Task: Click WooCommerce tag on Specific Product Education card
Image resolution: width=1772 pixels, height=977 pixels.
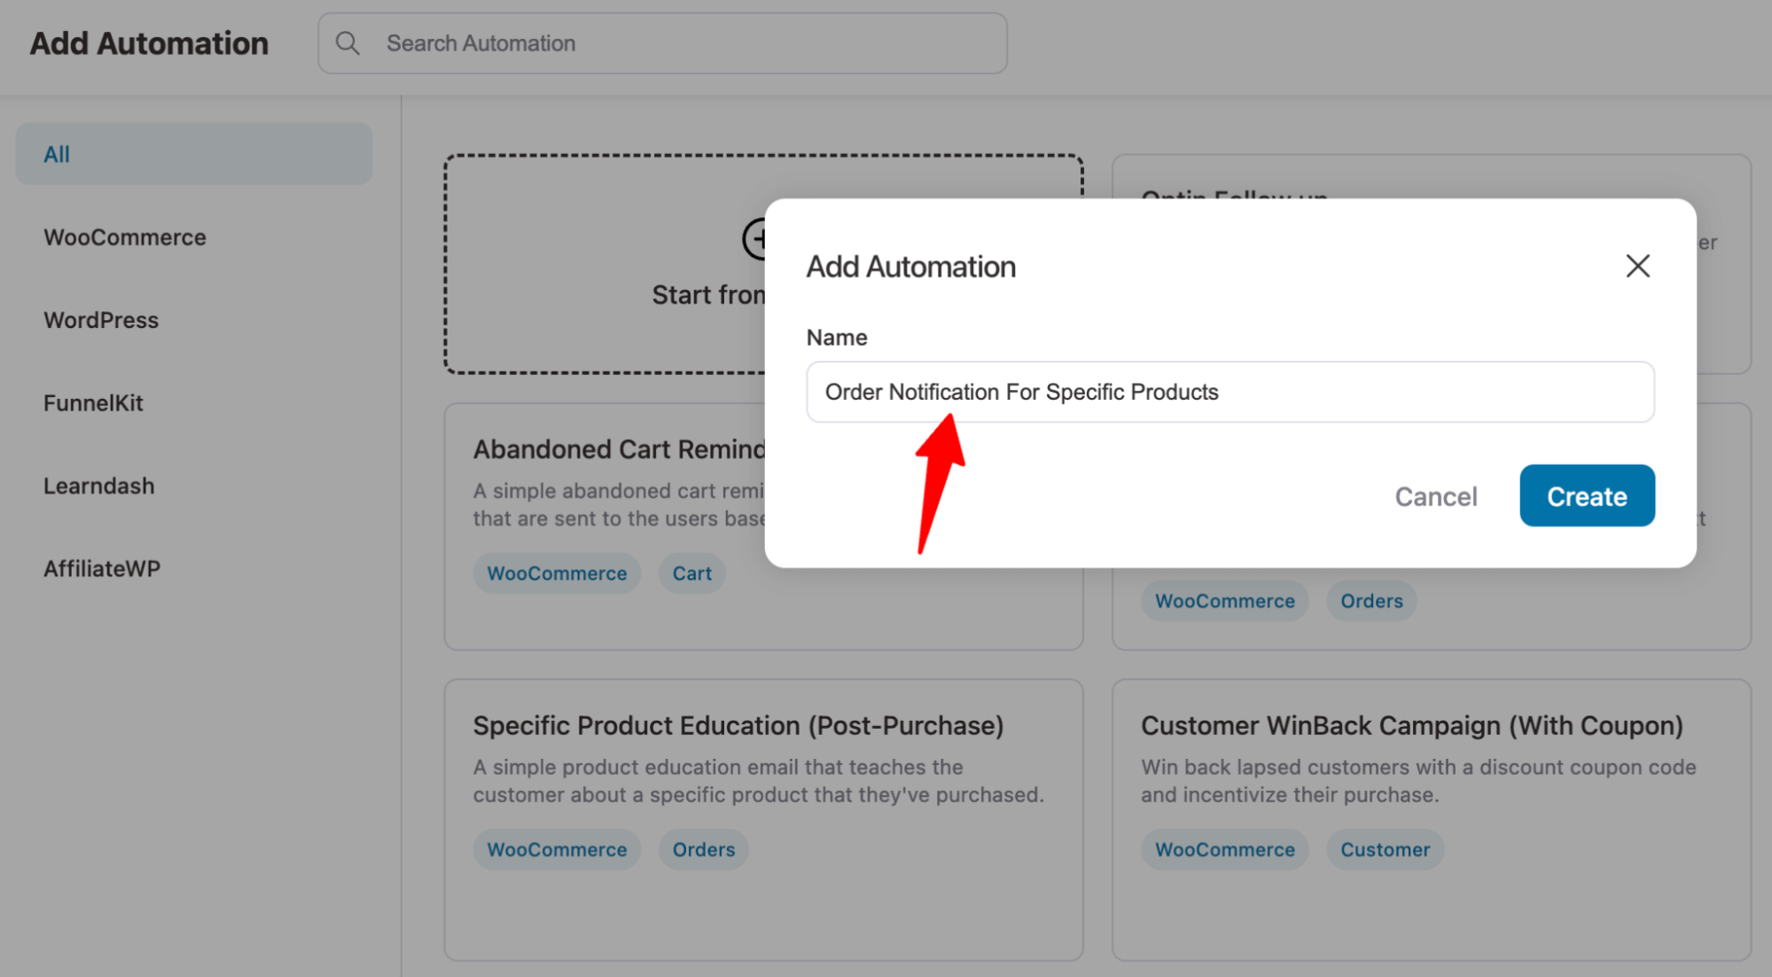Action: click(x=557, y=849)
